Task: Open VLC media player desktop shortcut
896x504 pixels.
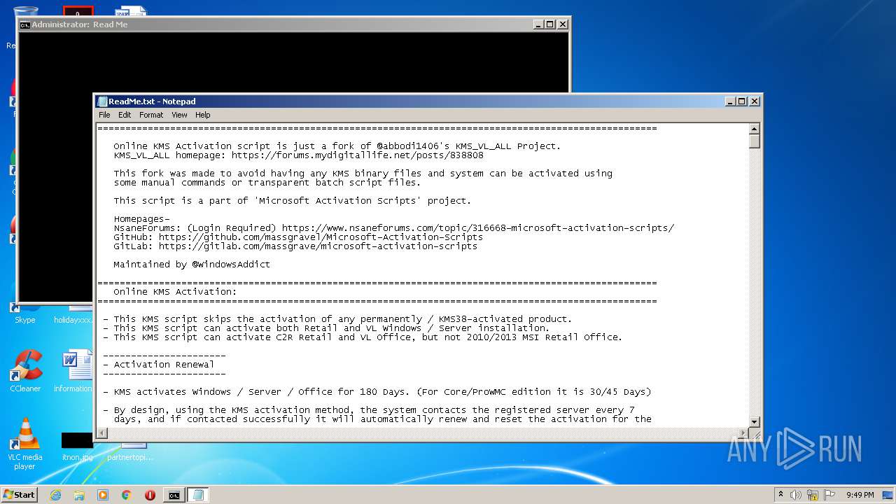Action: point(25,444)
